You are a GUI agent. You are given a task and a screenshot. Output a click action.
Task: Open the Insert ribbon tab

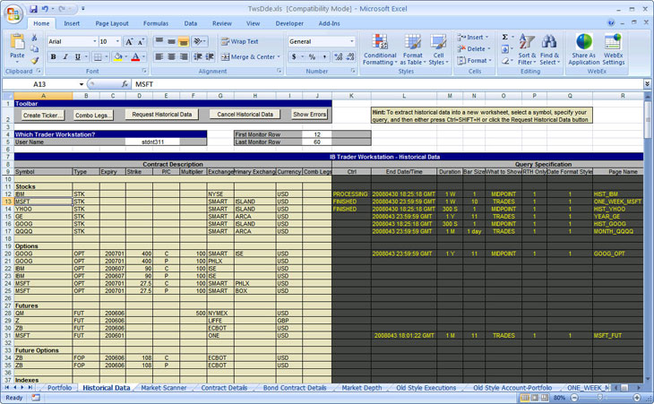point(72,23)
